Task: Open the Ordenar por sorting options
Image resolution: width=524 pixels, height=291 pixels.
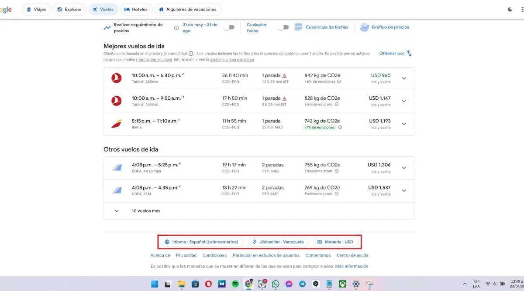Action: 409,53
